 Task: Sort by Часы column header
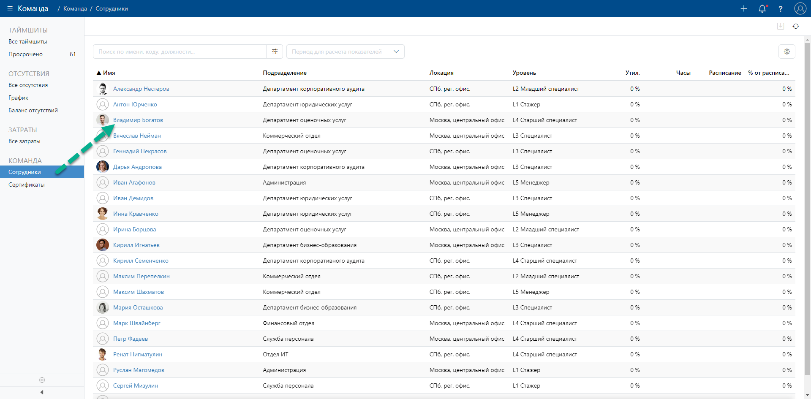(683, 73)
